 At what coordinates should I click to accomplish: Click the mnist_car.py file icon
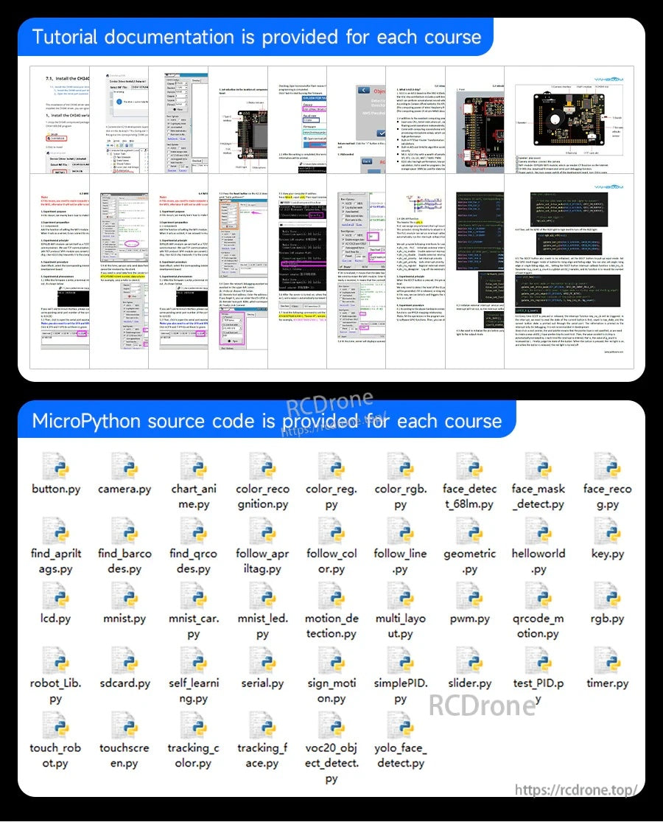pyautogui.click(x=194, y=596)
